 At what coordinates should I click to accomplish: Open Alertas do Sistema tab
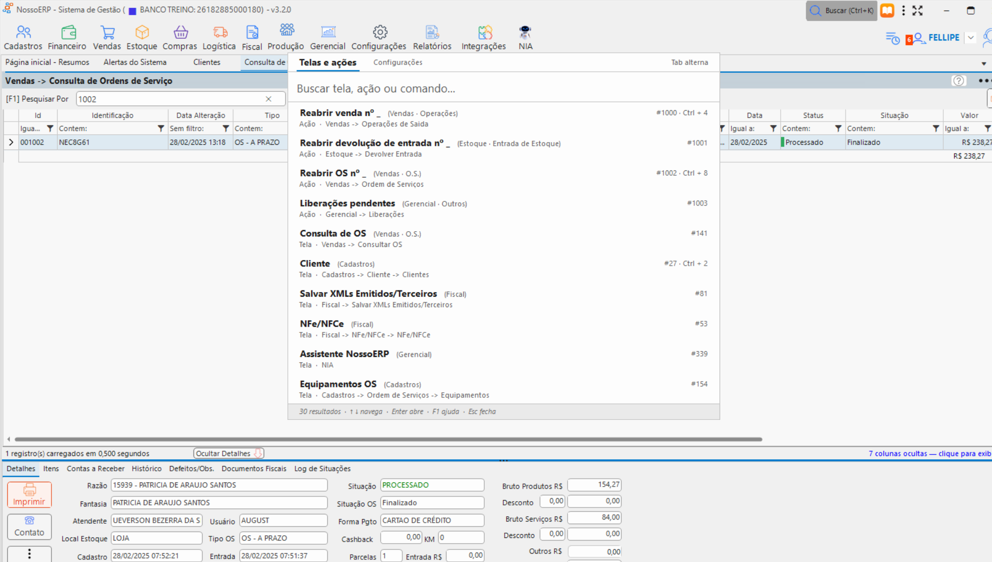point(135,62)
